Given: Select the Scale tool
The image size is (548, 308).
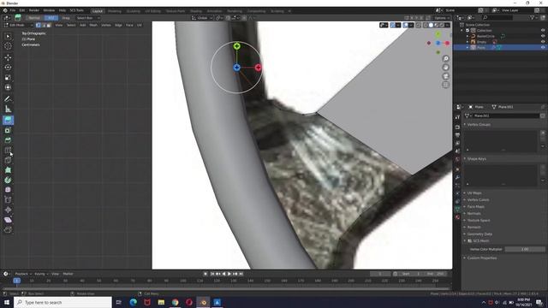Looking at the screenshot, I should pyautogui.click(x=8, y=78).
